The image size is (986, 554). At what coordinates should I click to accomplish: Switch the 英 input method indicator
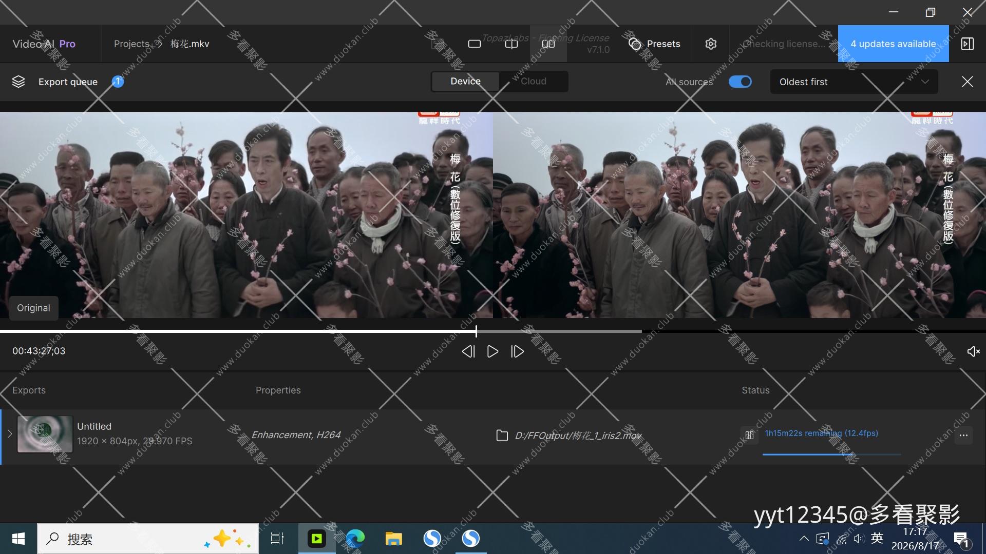(x=877, y=538)
